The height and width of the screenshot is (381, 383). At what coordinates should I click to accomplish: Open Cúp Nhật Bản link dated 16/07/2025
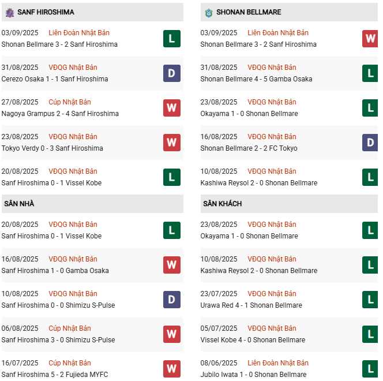[70, 363]
